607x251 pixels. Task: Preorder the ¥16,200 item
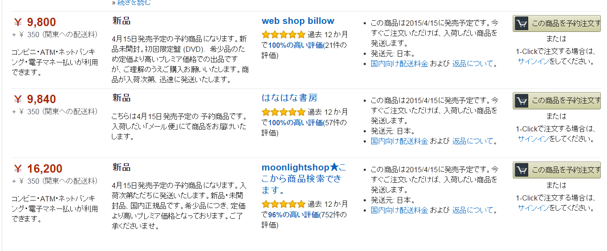557,170
